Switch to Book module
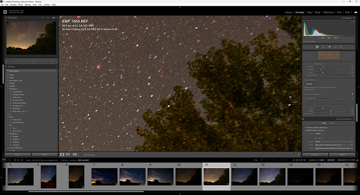The width and height of the screenshot is (360, 195). [317, 12]
